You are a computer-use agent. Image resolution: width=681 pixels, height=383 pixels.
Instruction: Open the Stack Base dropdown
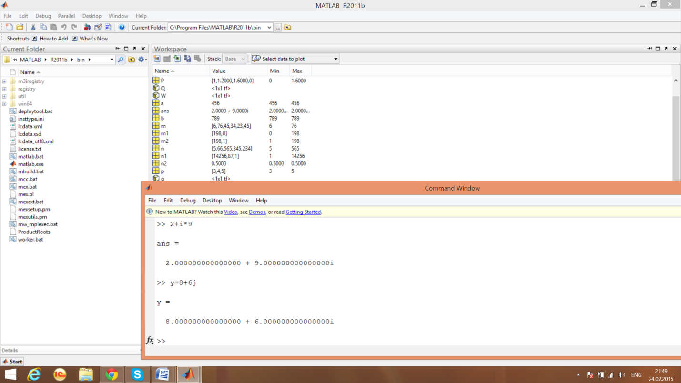[235, 59]
